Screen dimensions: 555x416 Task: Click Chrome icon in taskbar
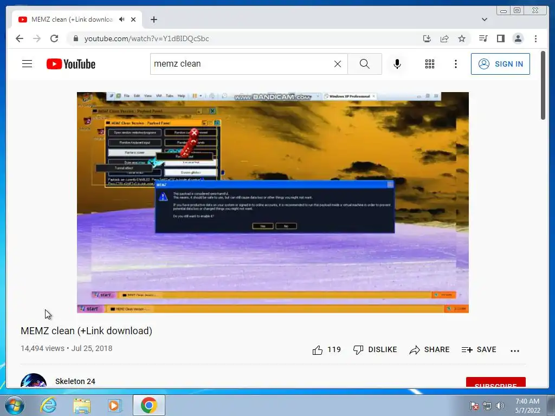point(149,405)
